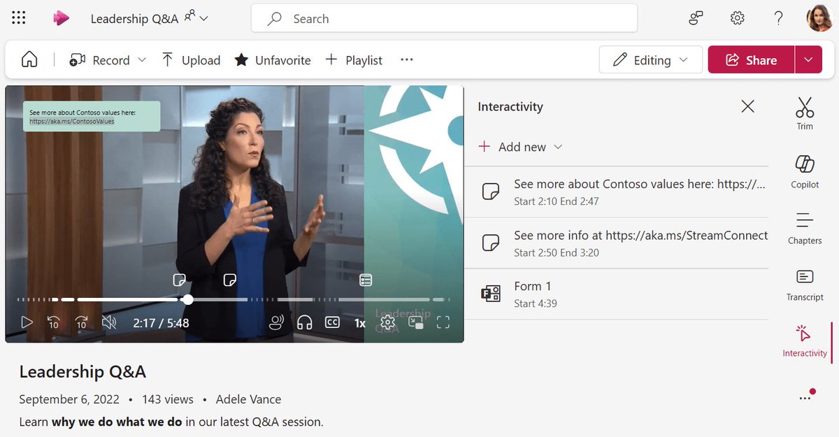Open the Editing mode dropdown

(x=650, y=60)
